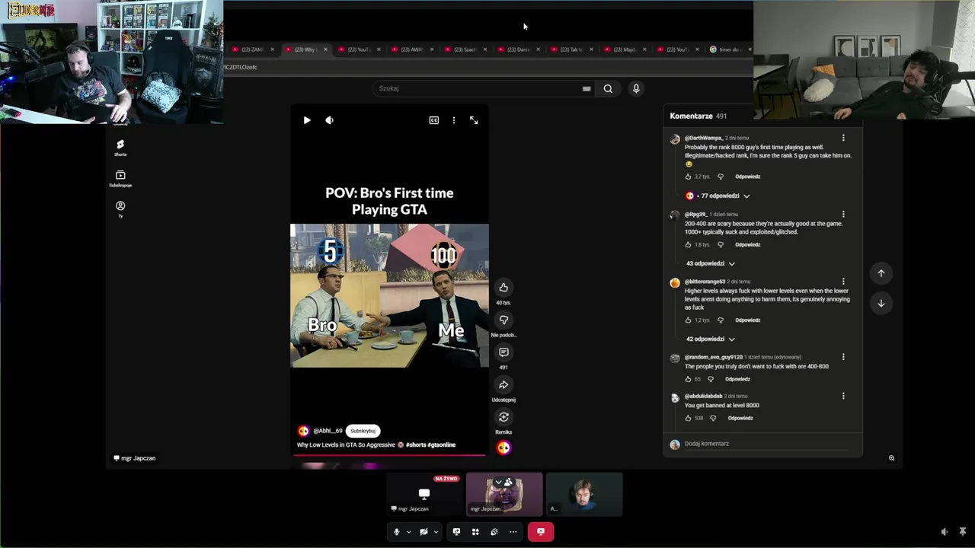
Task: Reply to @abdulidabdab via Odpowiedz
Action: (740, 418)
